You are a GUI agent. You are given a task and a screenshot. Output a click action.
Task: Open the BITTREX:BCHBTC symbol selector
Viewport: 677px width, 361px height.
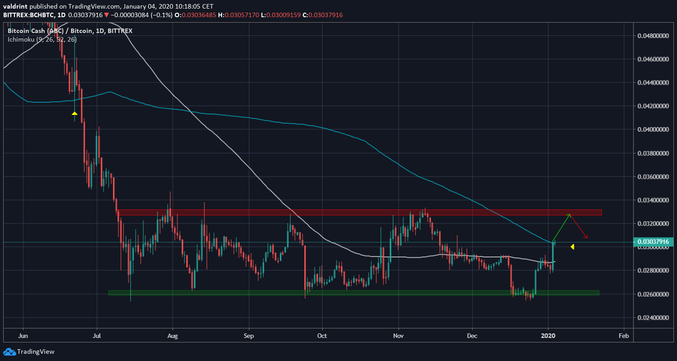click(27, 14)
